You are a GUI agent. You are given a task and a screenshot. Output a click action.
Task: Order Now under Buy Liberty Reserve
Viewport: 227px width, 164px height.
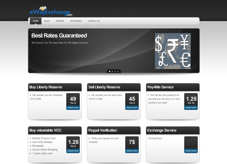click(x=73, y=108)
